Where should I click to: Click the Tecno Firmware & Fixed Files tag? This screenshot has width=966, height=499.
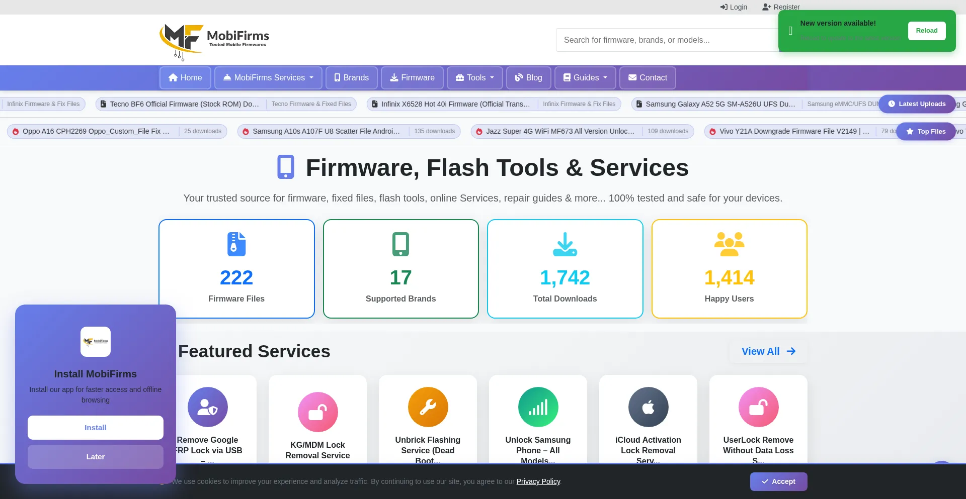[311, 104]
